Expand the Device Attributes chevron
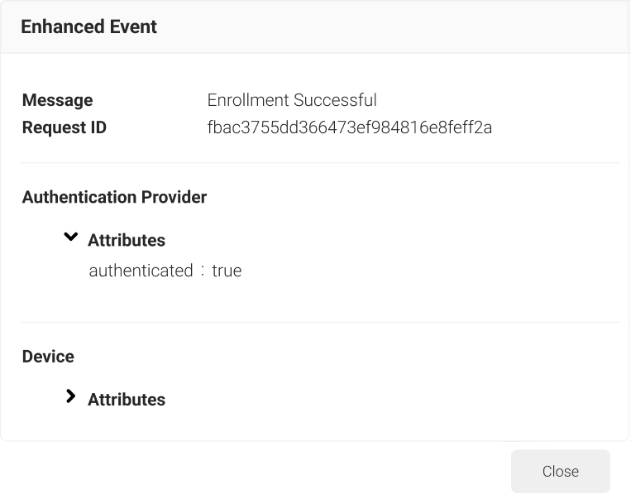 coord(71,396)
